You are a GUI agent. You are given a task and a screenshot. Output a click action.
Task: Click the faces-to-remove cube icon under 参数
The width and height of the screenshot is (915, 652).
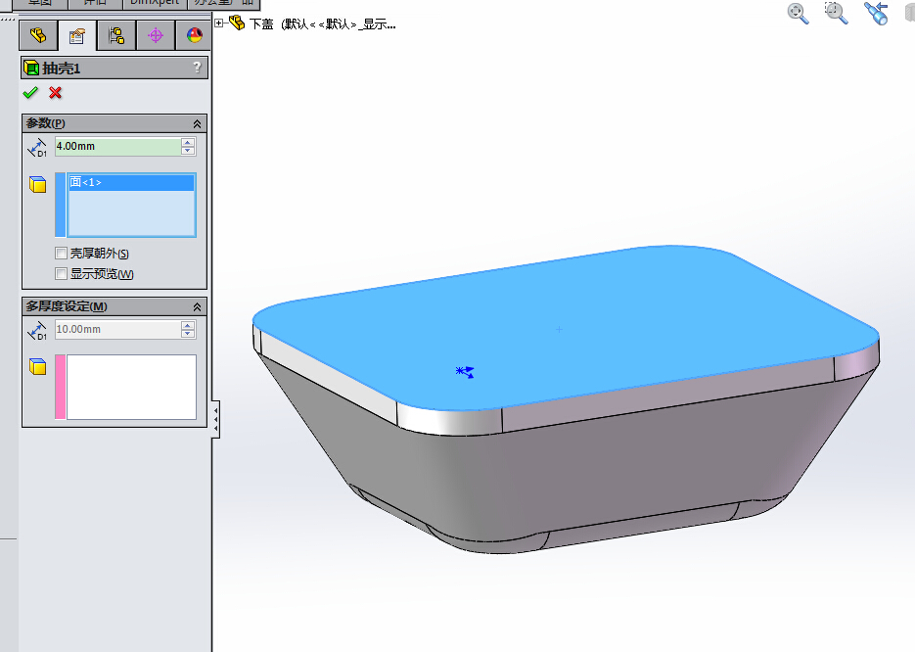point(38,184)
